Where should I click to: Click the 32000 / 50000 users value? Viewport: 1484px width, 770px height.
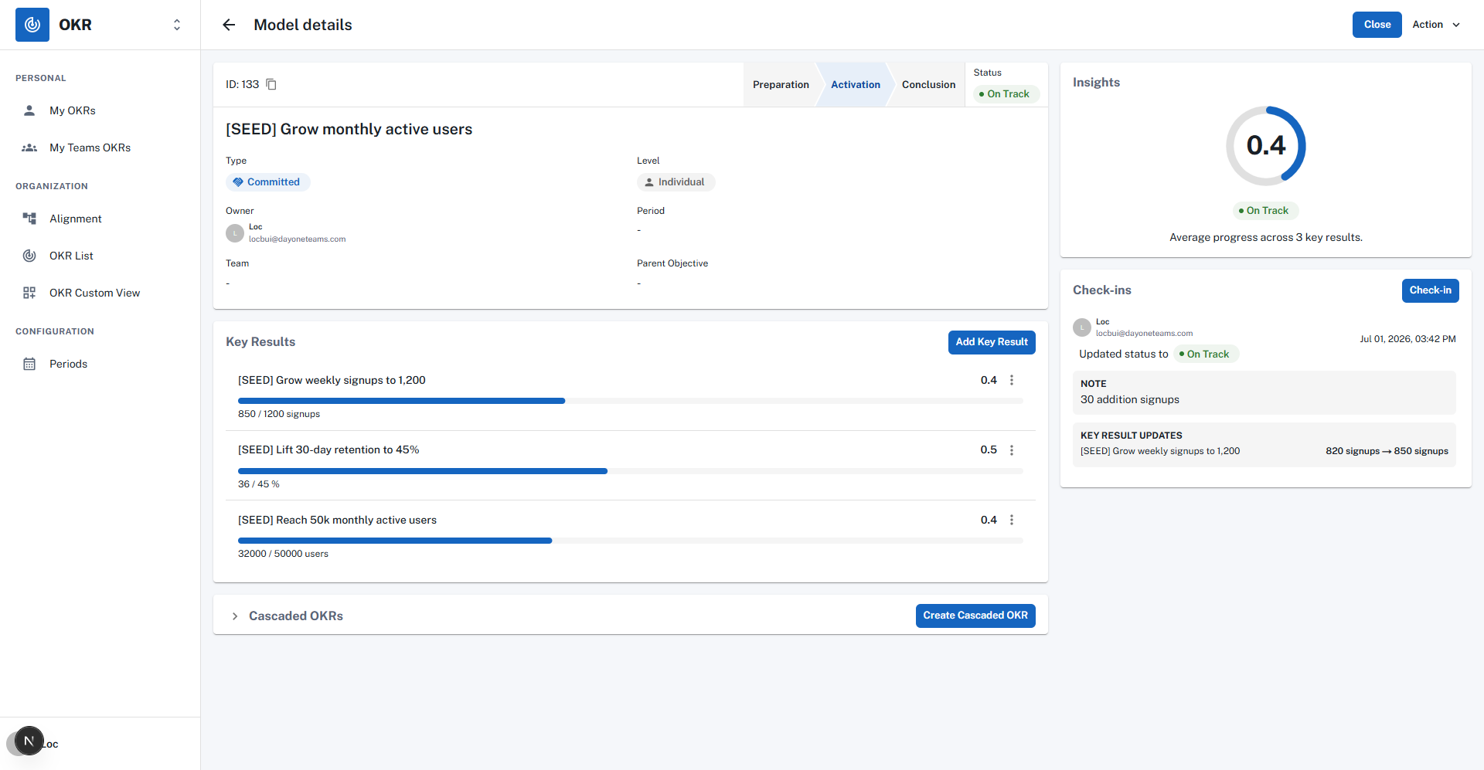[x=283, y=554]
